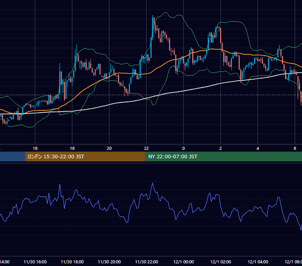Click the "12/1 00:00" date label

(183, 262)
